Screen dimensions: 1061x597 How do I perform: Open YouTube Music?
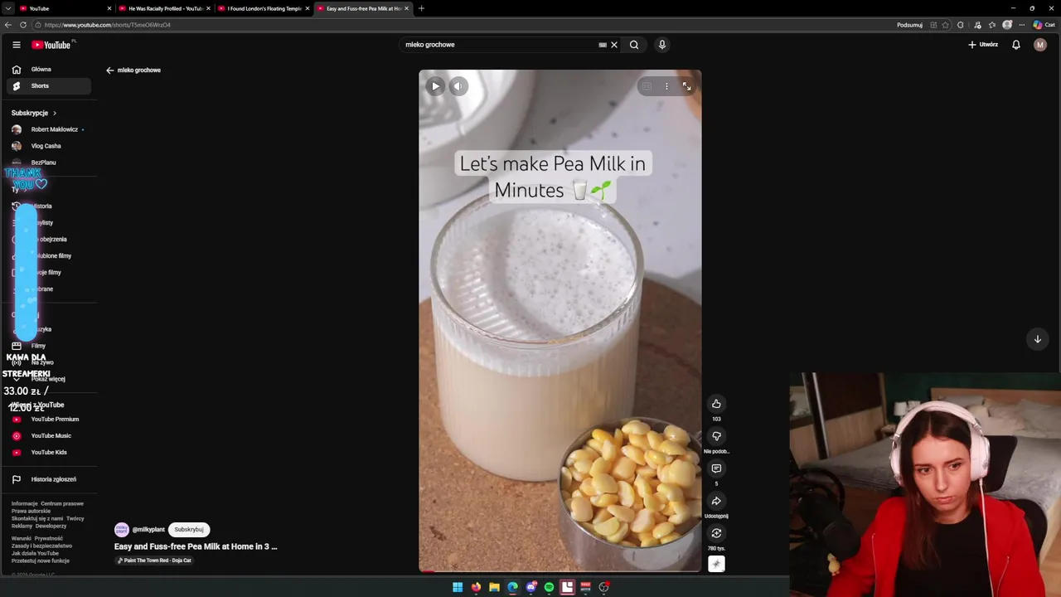point(49,436)
